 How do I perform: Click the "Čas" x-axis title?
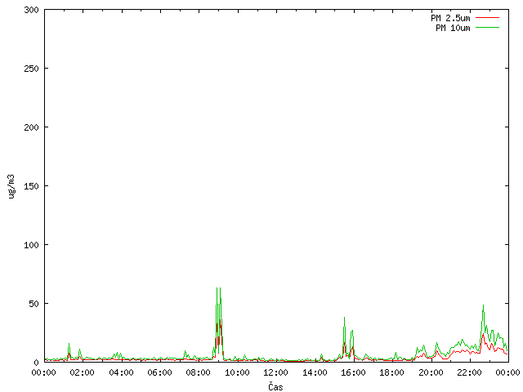[275, 386]
